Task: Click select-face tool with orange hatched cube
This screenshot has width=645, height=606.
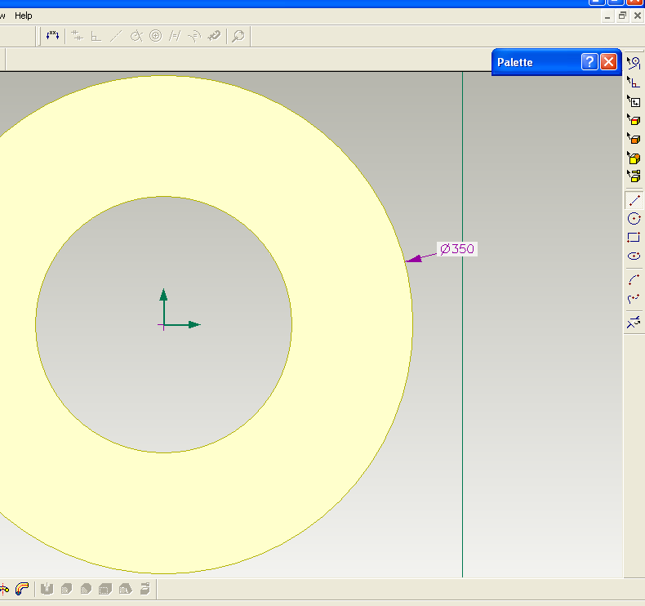Action: click(634, 139)
